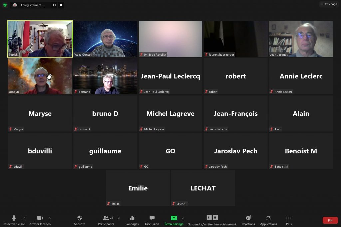Image resolution: width=341 pixels, height=227 pixels.
Task: Open the Applications icon
Action: pyautogui.click(x=269, y=218)
